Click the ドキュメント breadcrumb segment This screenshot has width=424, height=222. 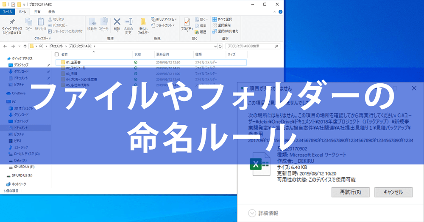coord(56,46)
